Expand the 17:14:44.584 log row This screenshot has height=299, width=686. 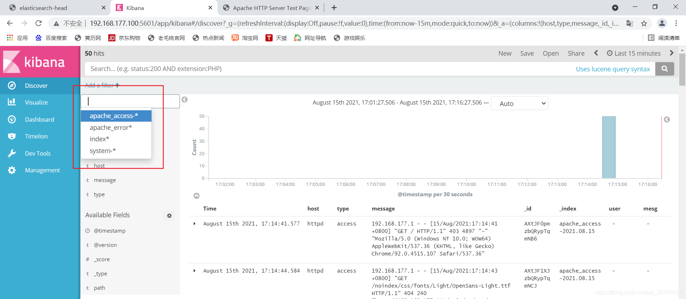(194, 271)
